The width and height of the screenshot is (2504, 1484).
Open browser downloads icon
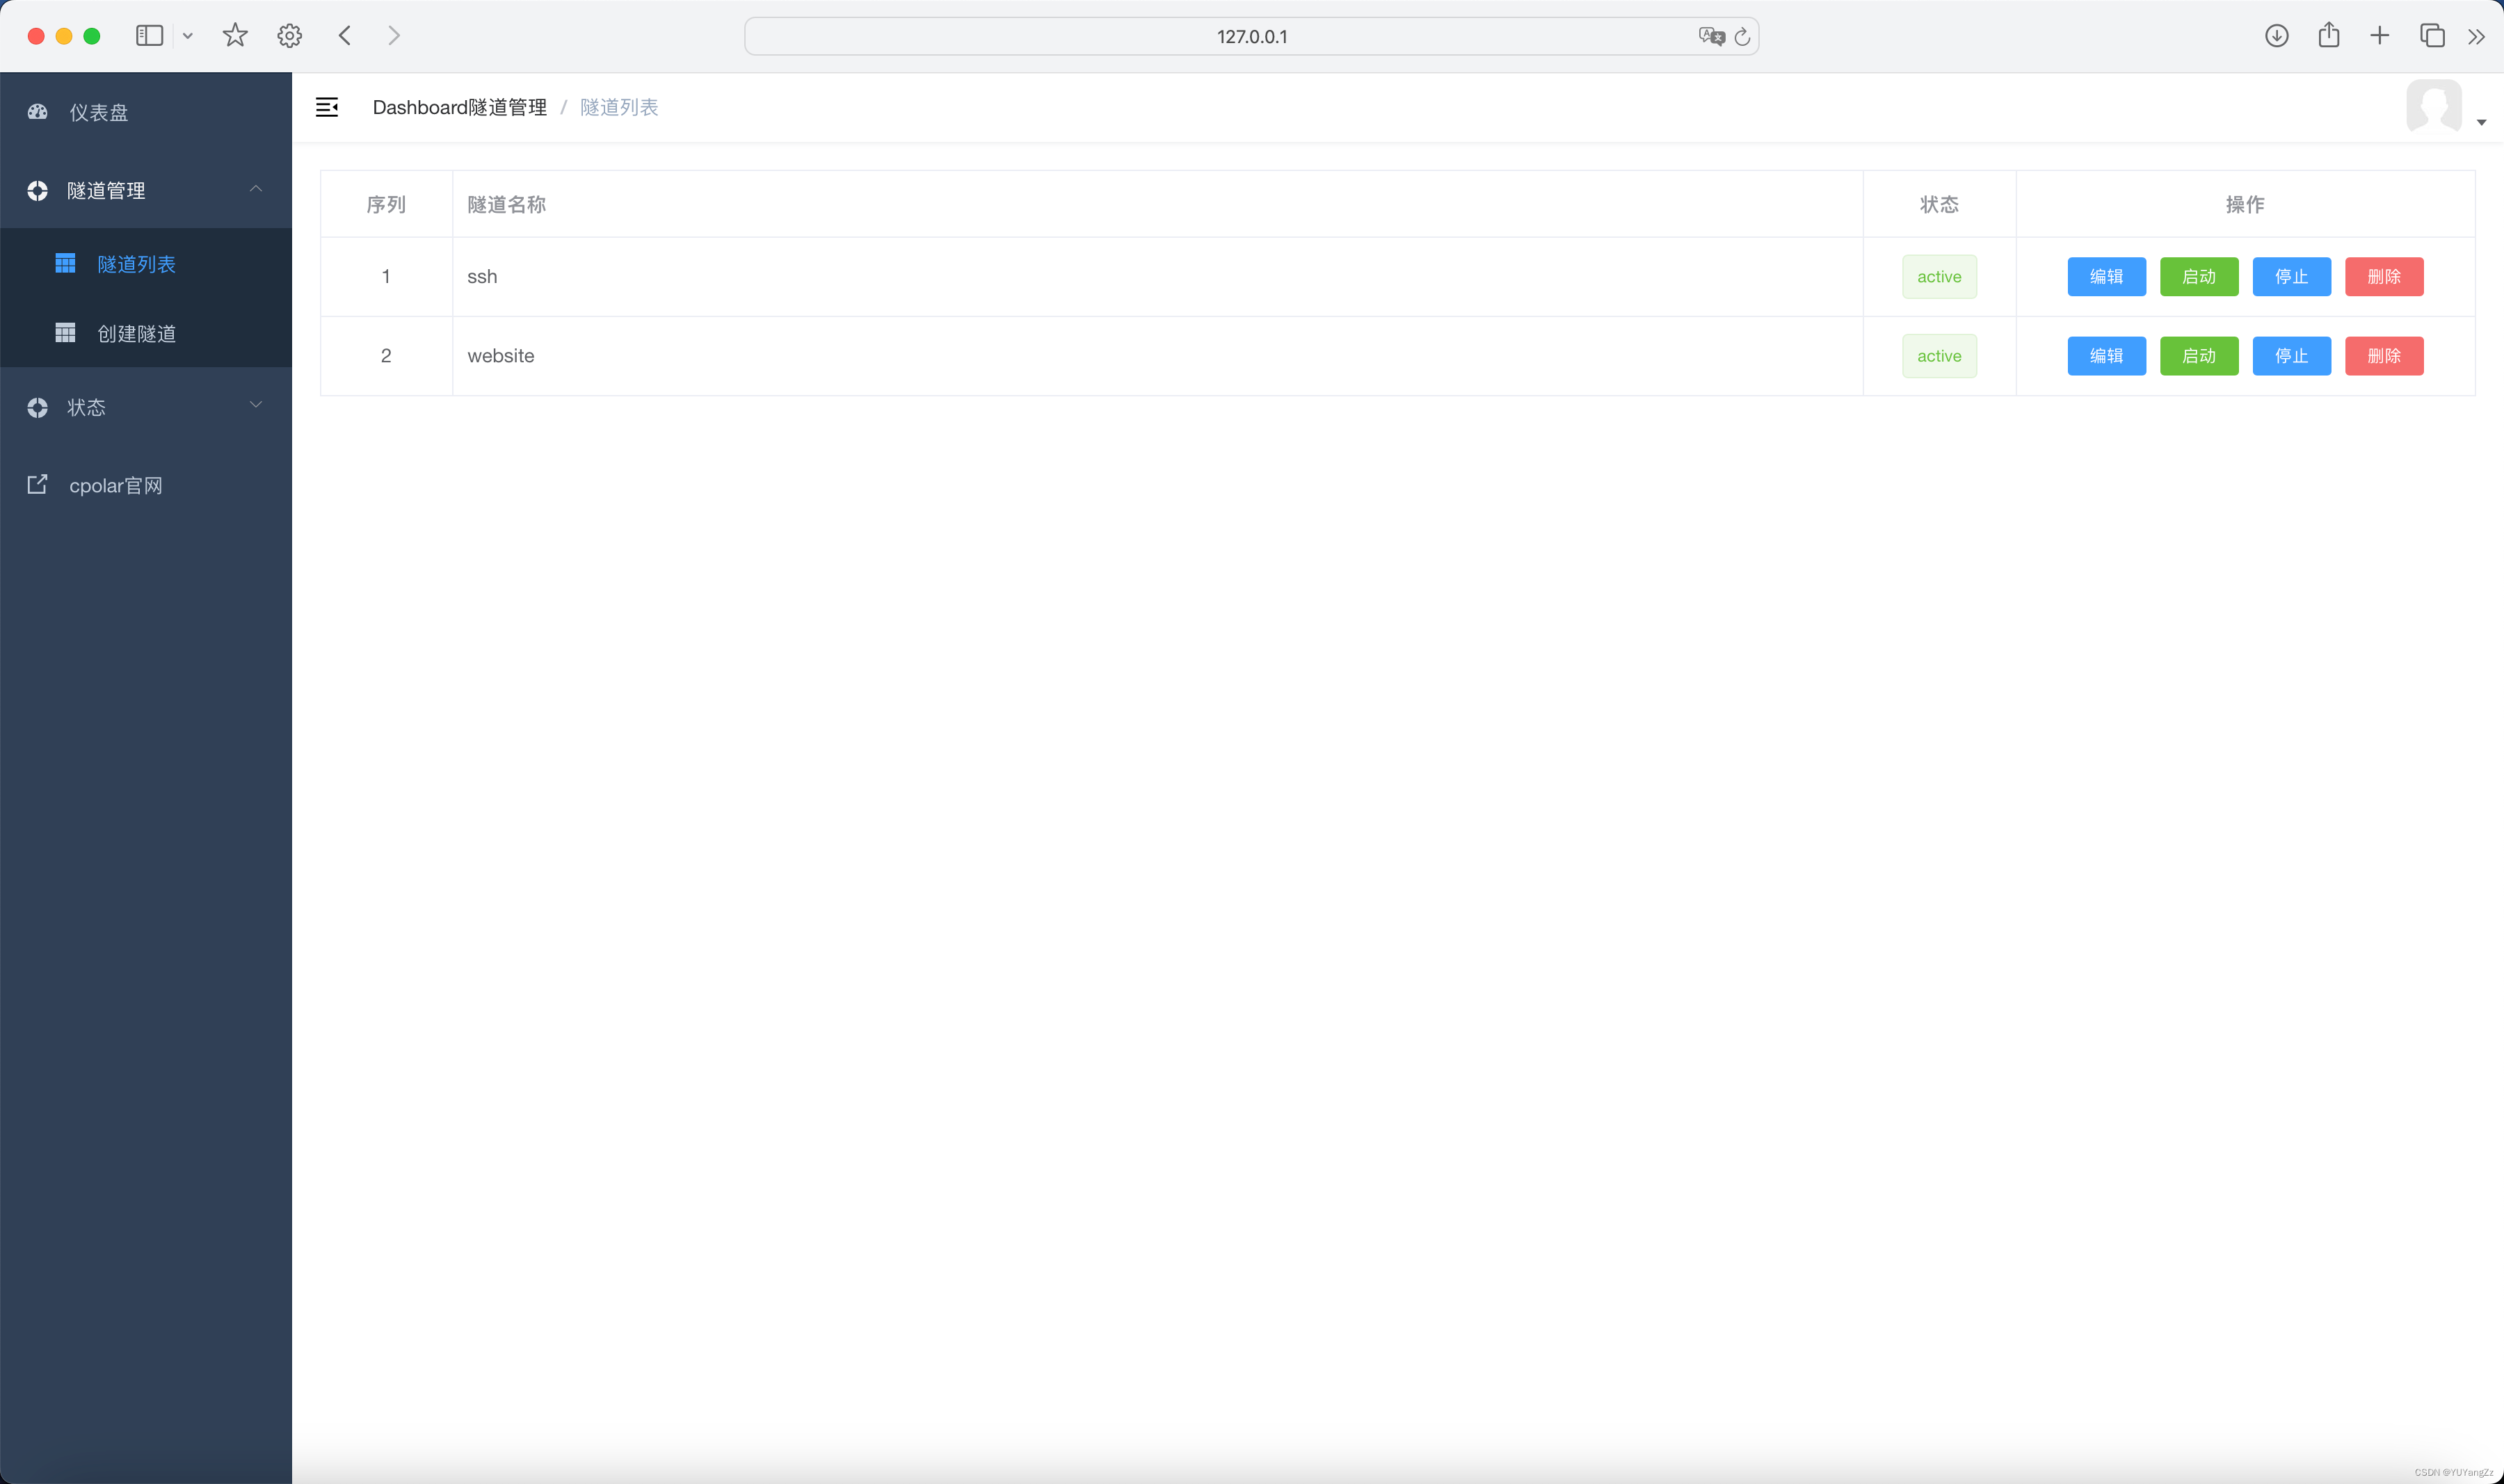[x=2277, y=36]
